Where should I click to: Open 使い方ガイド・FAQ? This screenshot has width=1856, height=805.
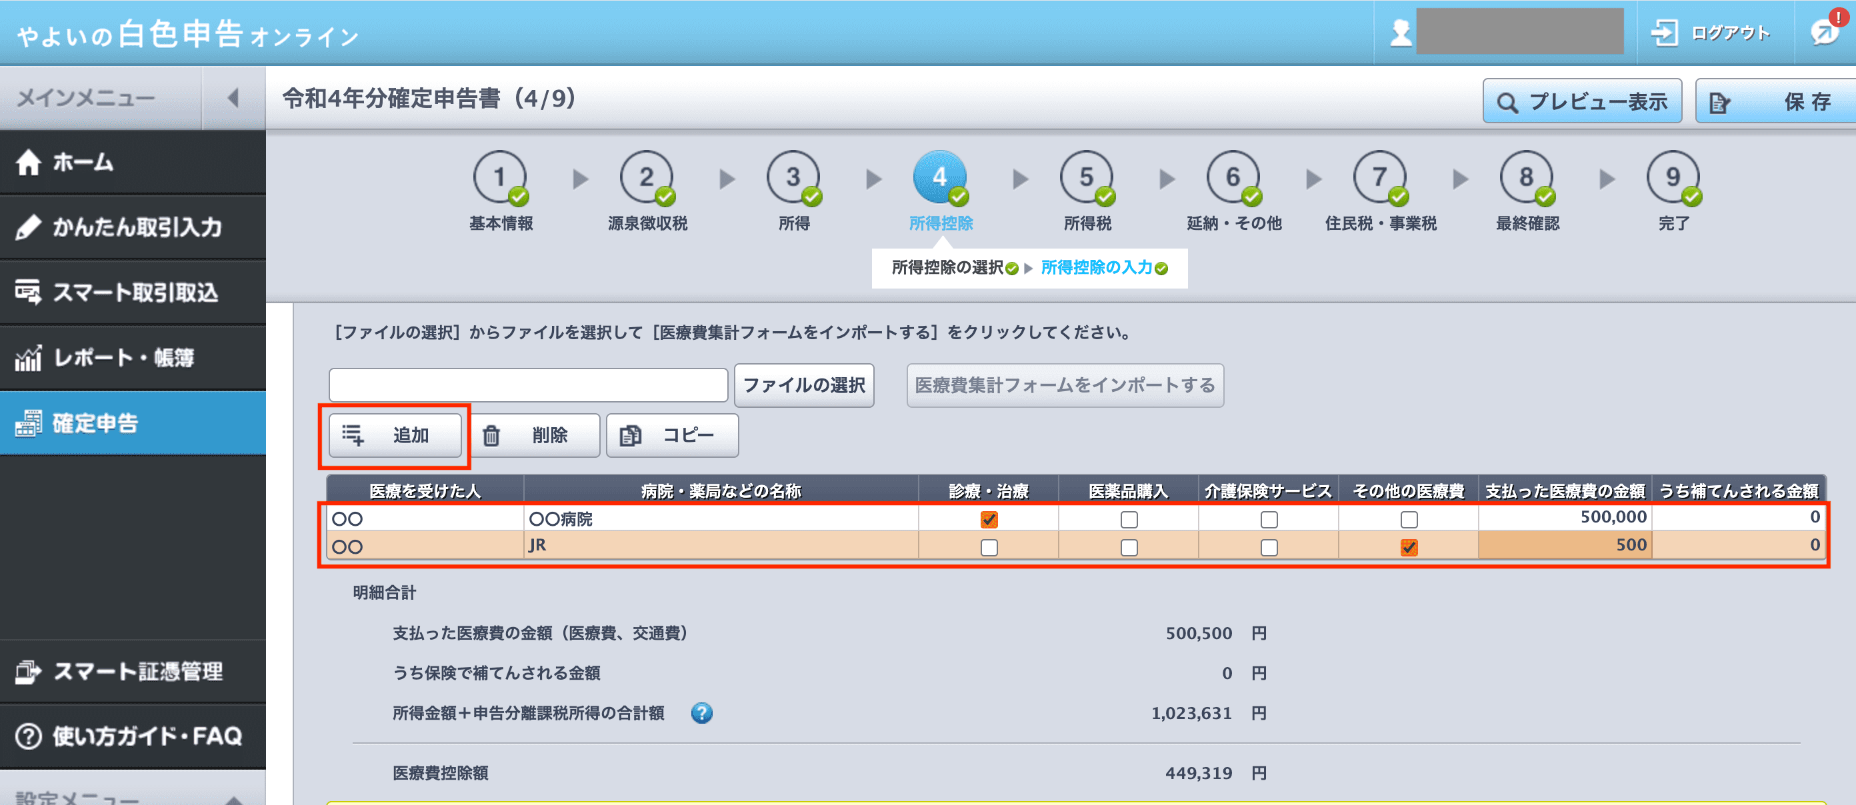click(133, 736)
